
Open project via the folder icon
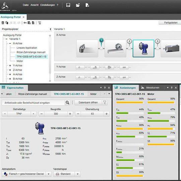78,5
